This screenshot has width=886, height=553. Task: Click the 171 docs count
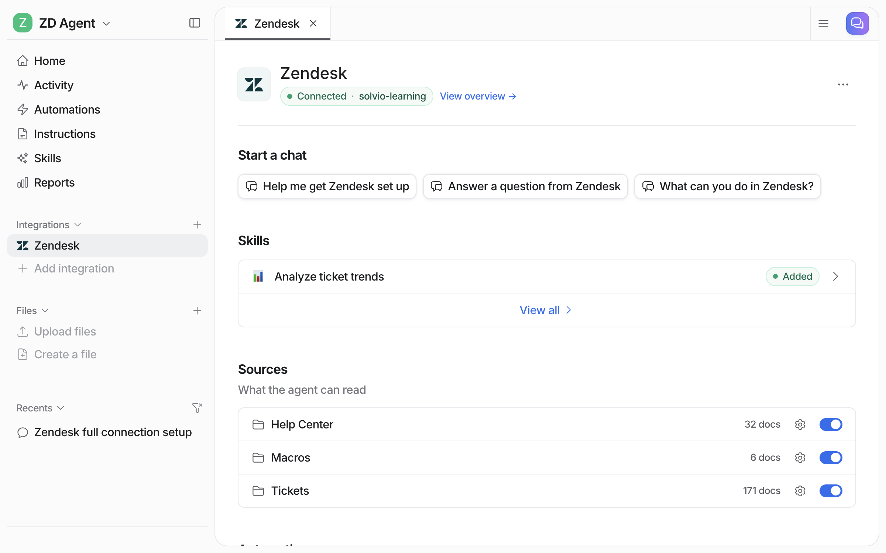(x=762, y=491)
